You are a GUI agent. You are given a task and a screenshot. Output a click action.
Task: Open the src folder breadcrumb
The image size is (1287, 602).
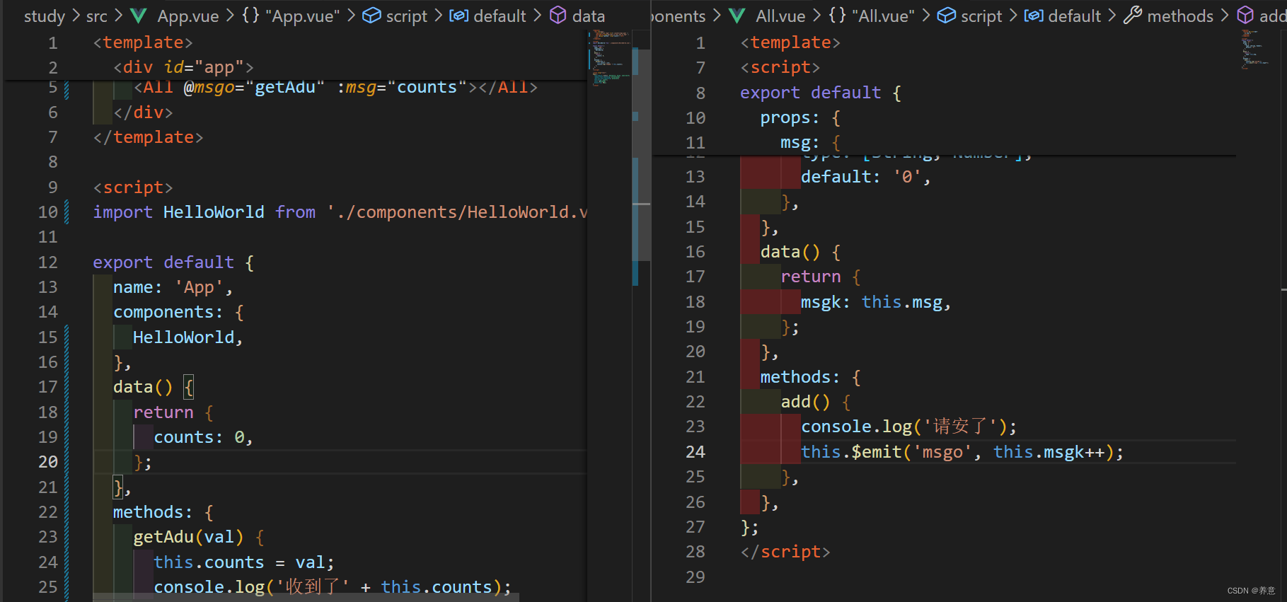point(97,16)
